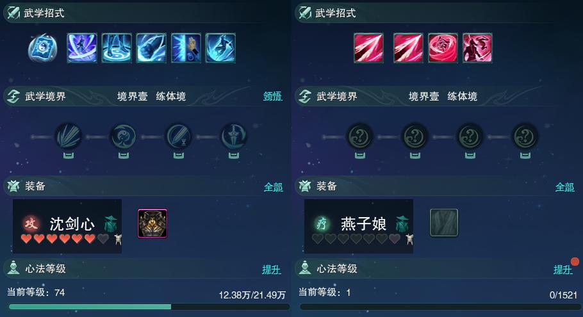Select the red dancing figure skill icon

coord(477,48)
